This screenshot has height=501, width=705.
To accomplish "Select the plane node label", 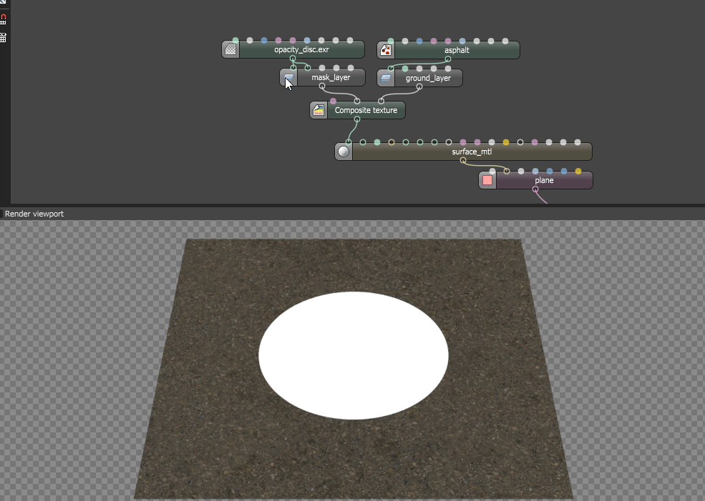I will pyautogui.click(x=544, y=181).
